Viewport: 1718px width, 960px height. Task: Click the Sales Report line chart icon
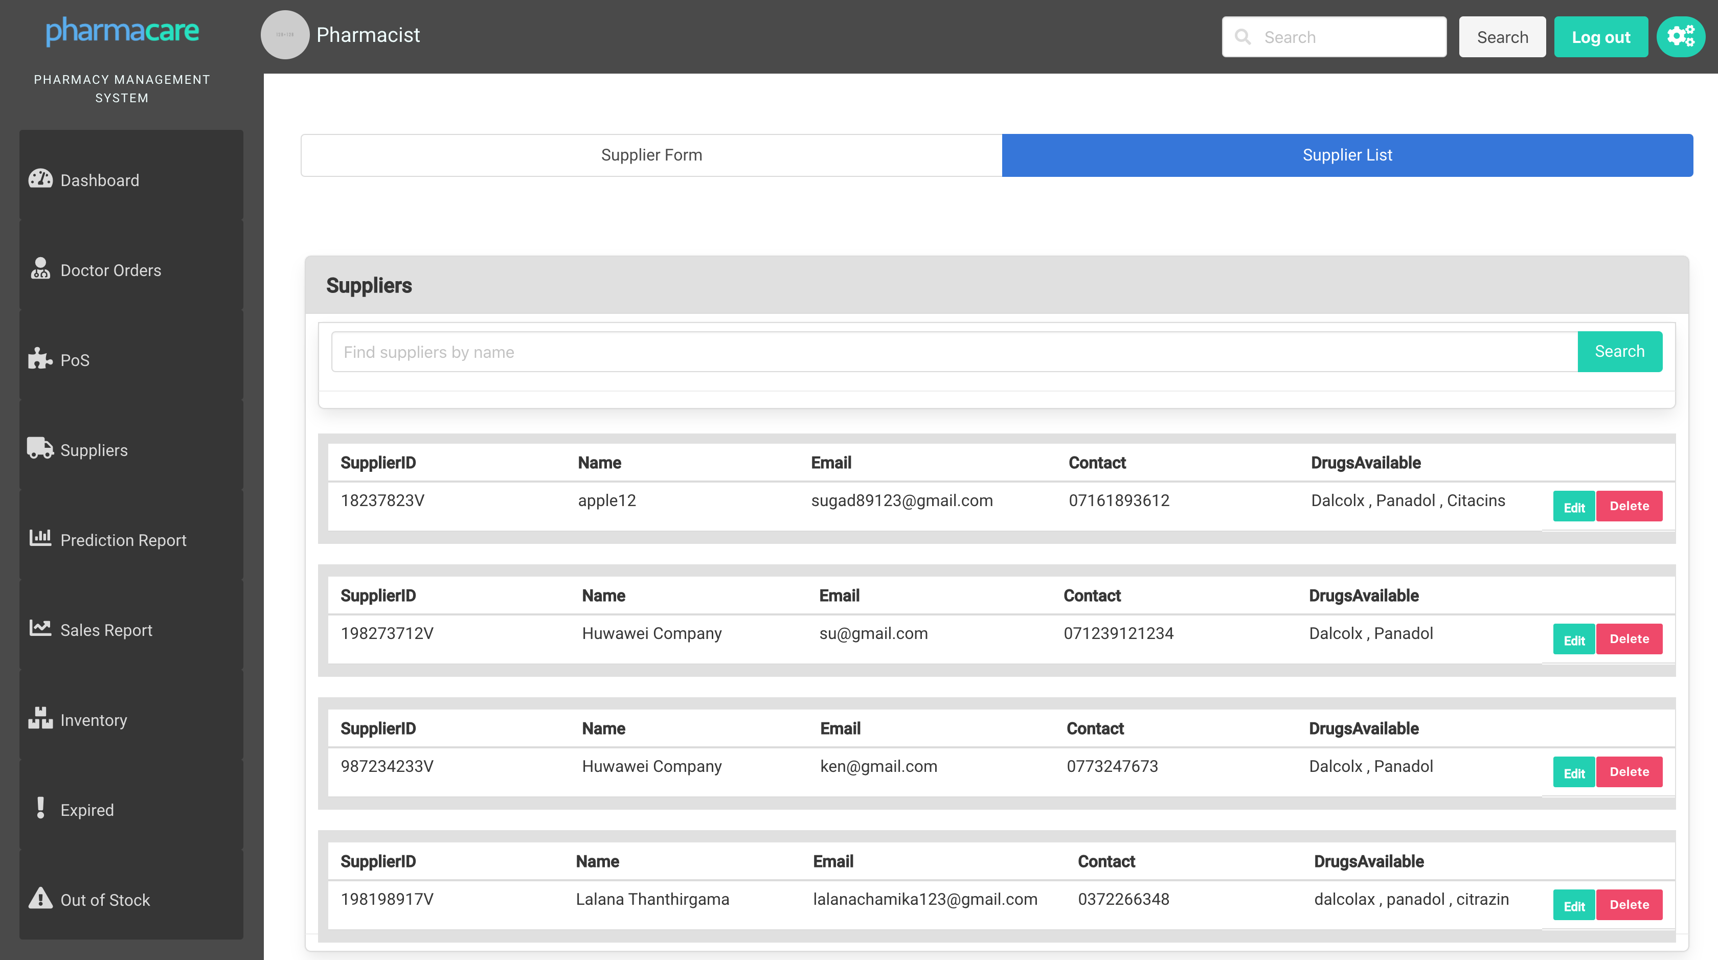click(40, 628)
